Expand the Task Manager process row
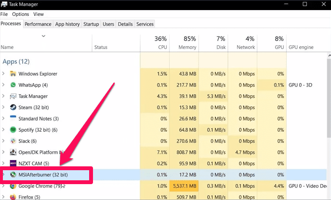 (3, 96)
